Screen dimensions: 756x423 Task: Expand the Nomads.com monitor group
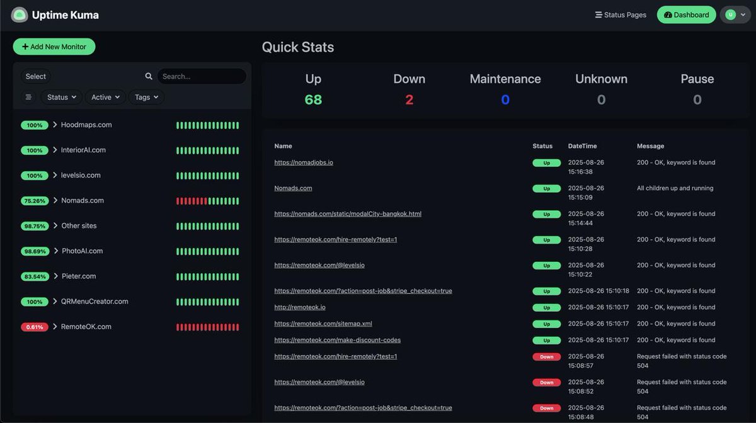point(55,200)
